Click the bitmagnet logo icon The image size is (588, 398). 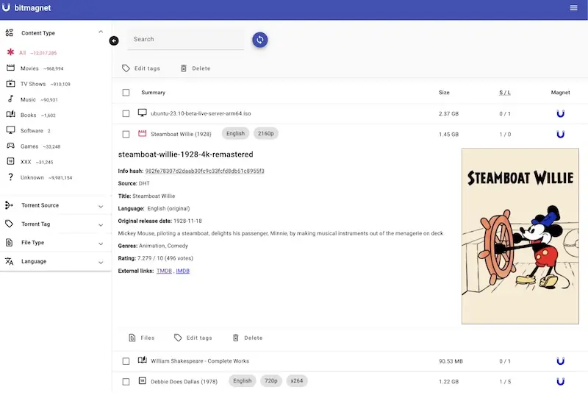[6, 7]
